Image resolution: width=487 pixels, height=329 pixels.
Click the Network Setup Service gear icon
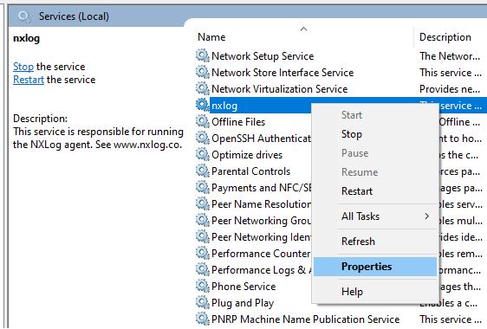pos(203,56)
